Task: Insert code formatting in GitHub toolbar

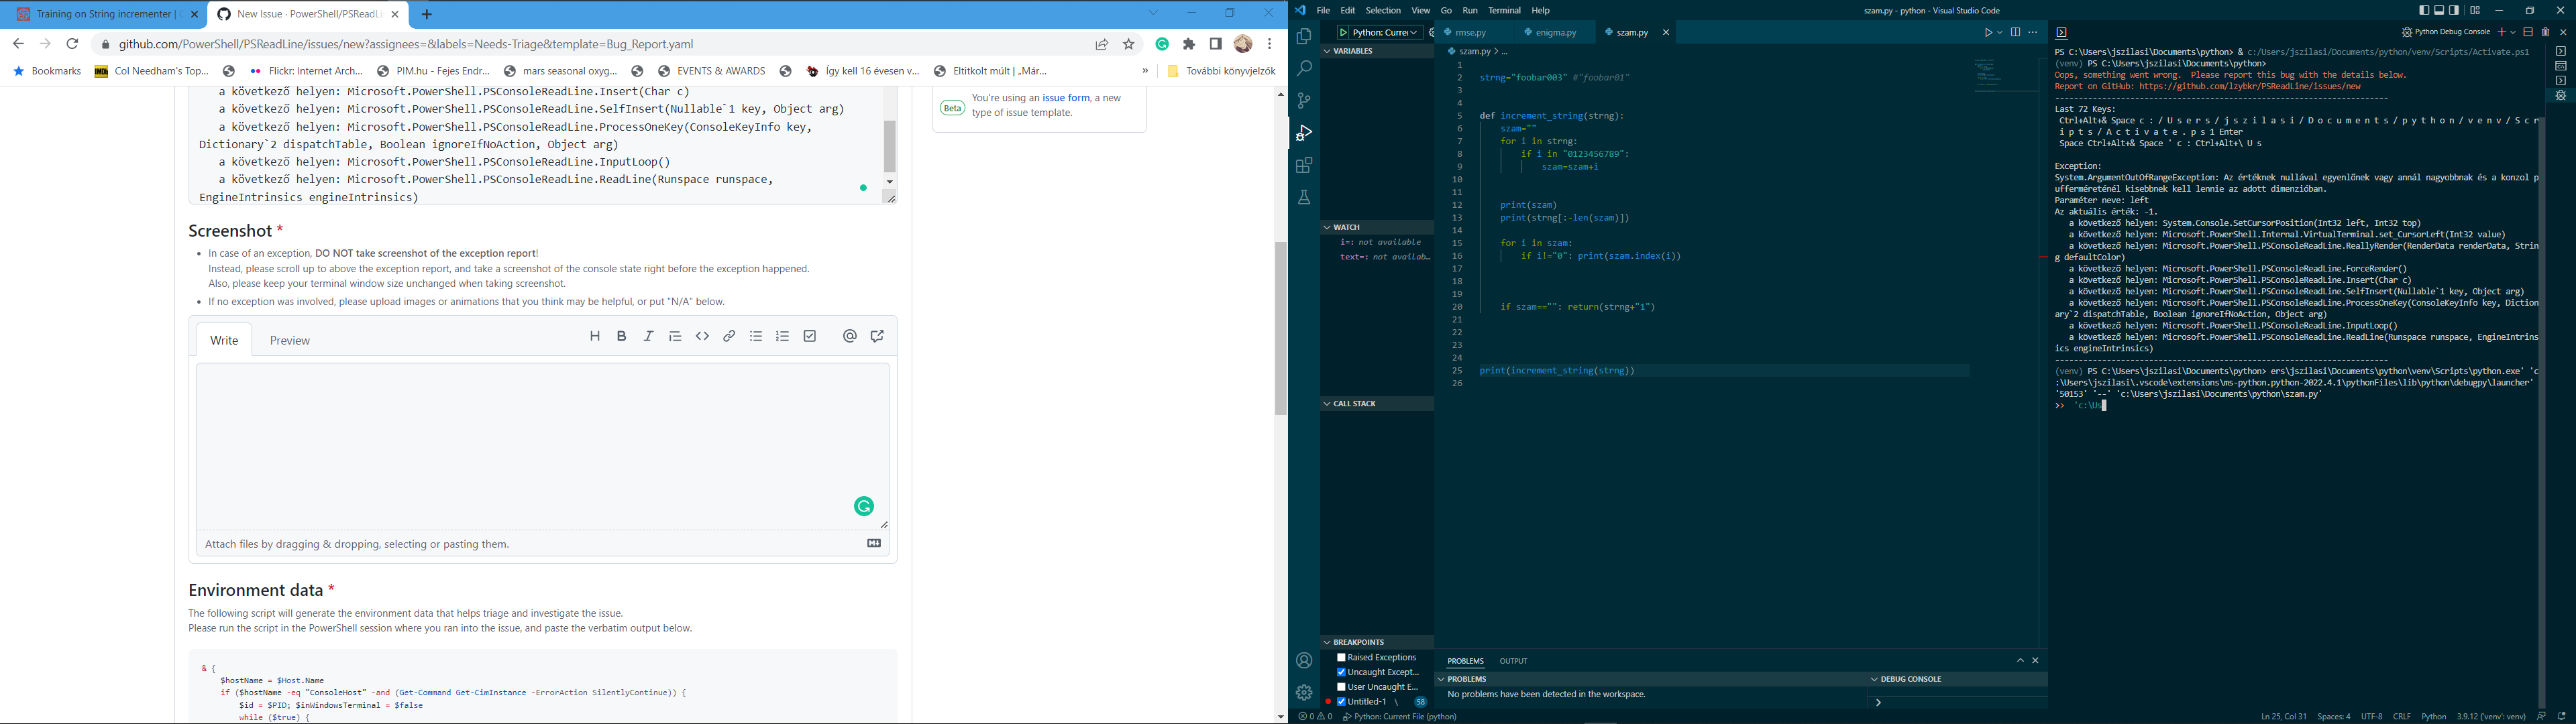Action: [x=703, y=337]
